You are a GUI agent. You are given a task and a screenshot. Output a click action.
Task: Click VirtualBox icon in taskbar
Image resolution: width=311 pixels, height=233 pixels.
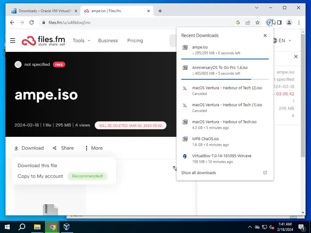click(x=67, y=227)
